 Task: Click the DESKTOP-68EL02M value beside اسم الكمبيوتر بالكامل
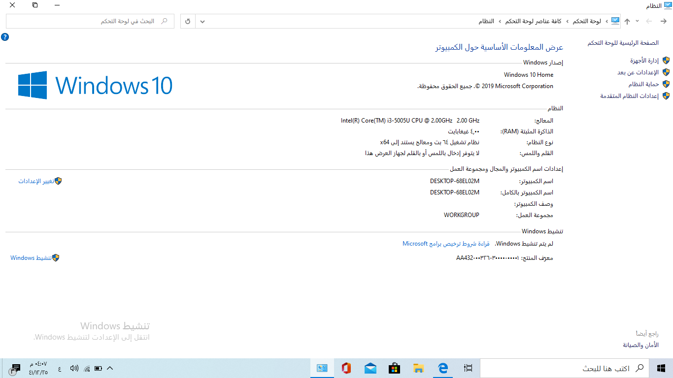click(454, 192)
